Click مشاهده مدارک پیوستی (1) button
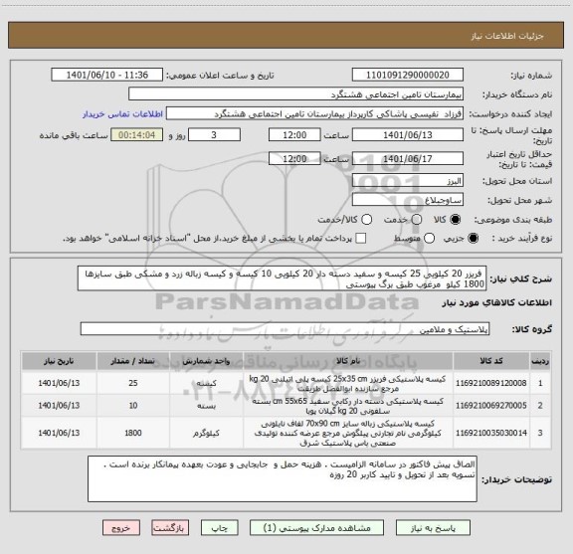The width and height of the screenshot is (573, 554). point(316,528)
